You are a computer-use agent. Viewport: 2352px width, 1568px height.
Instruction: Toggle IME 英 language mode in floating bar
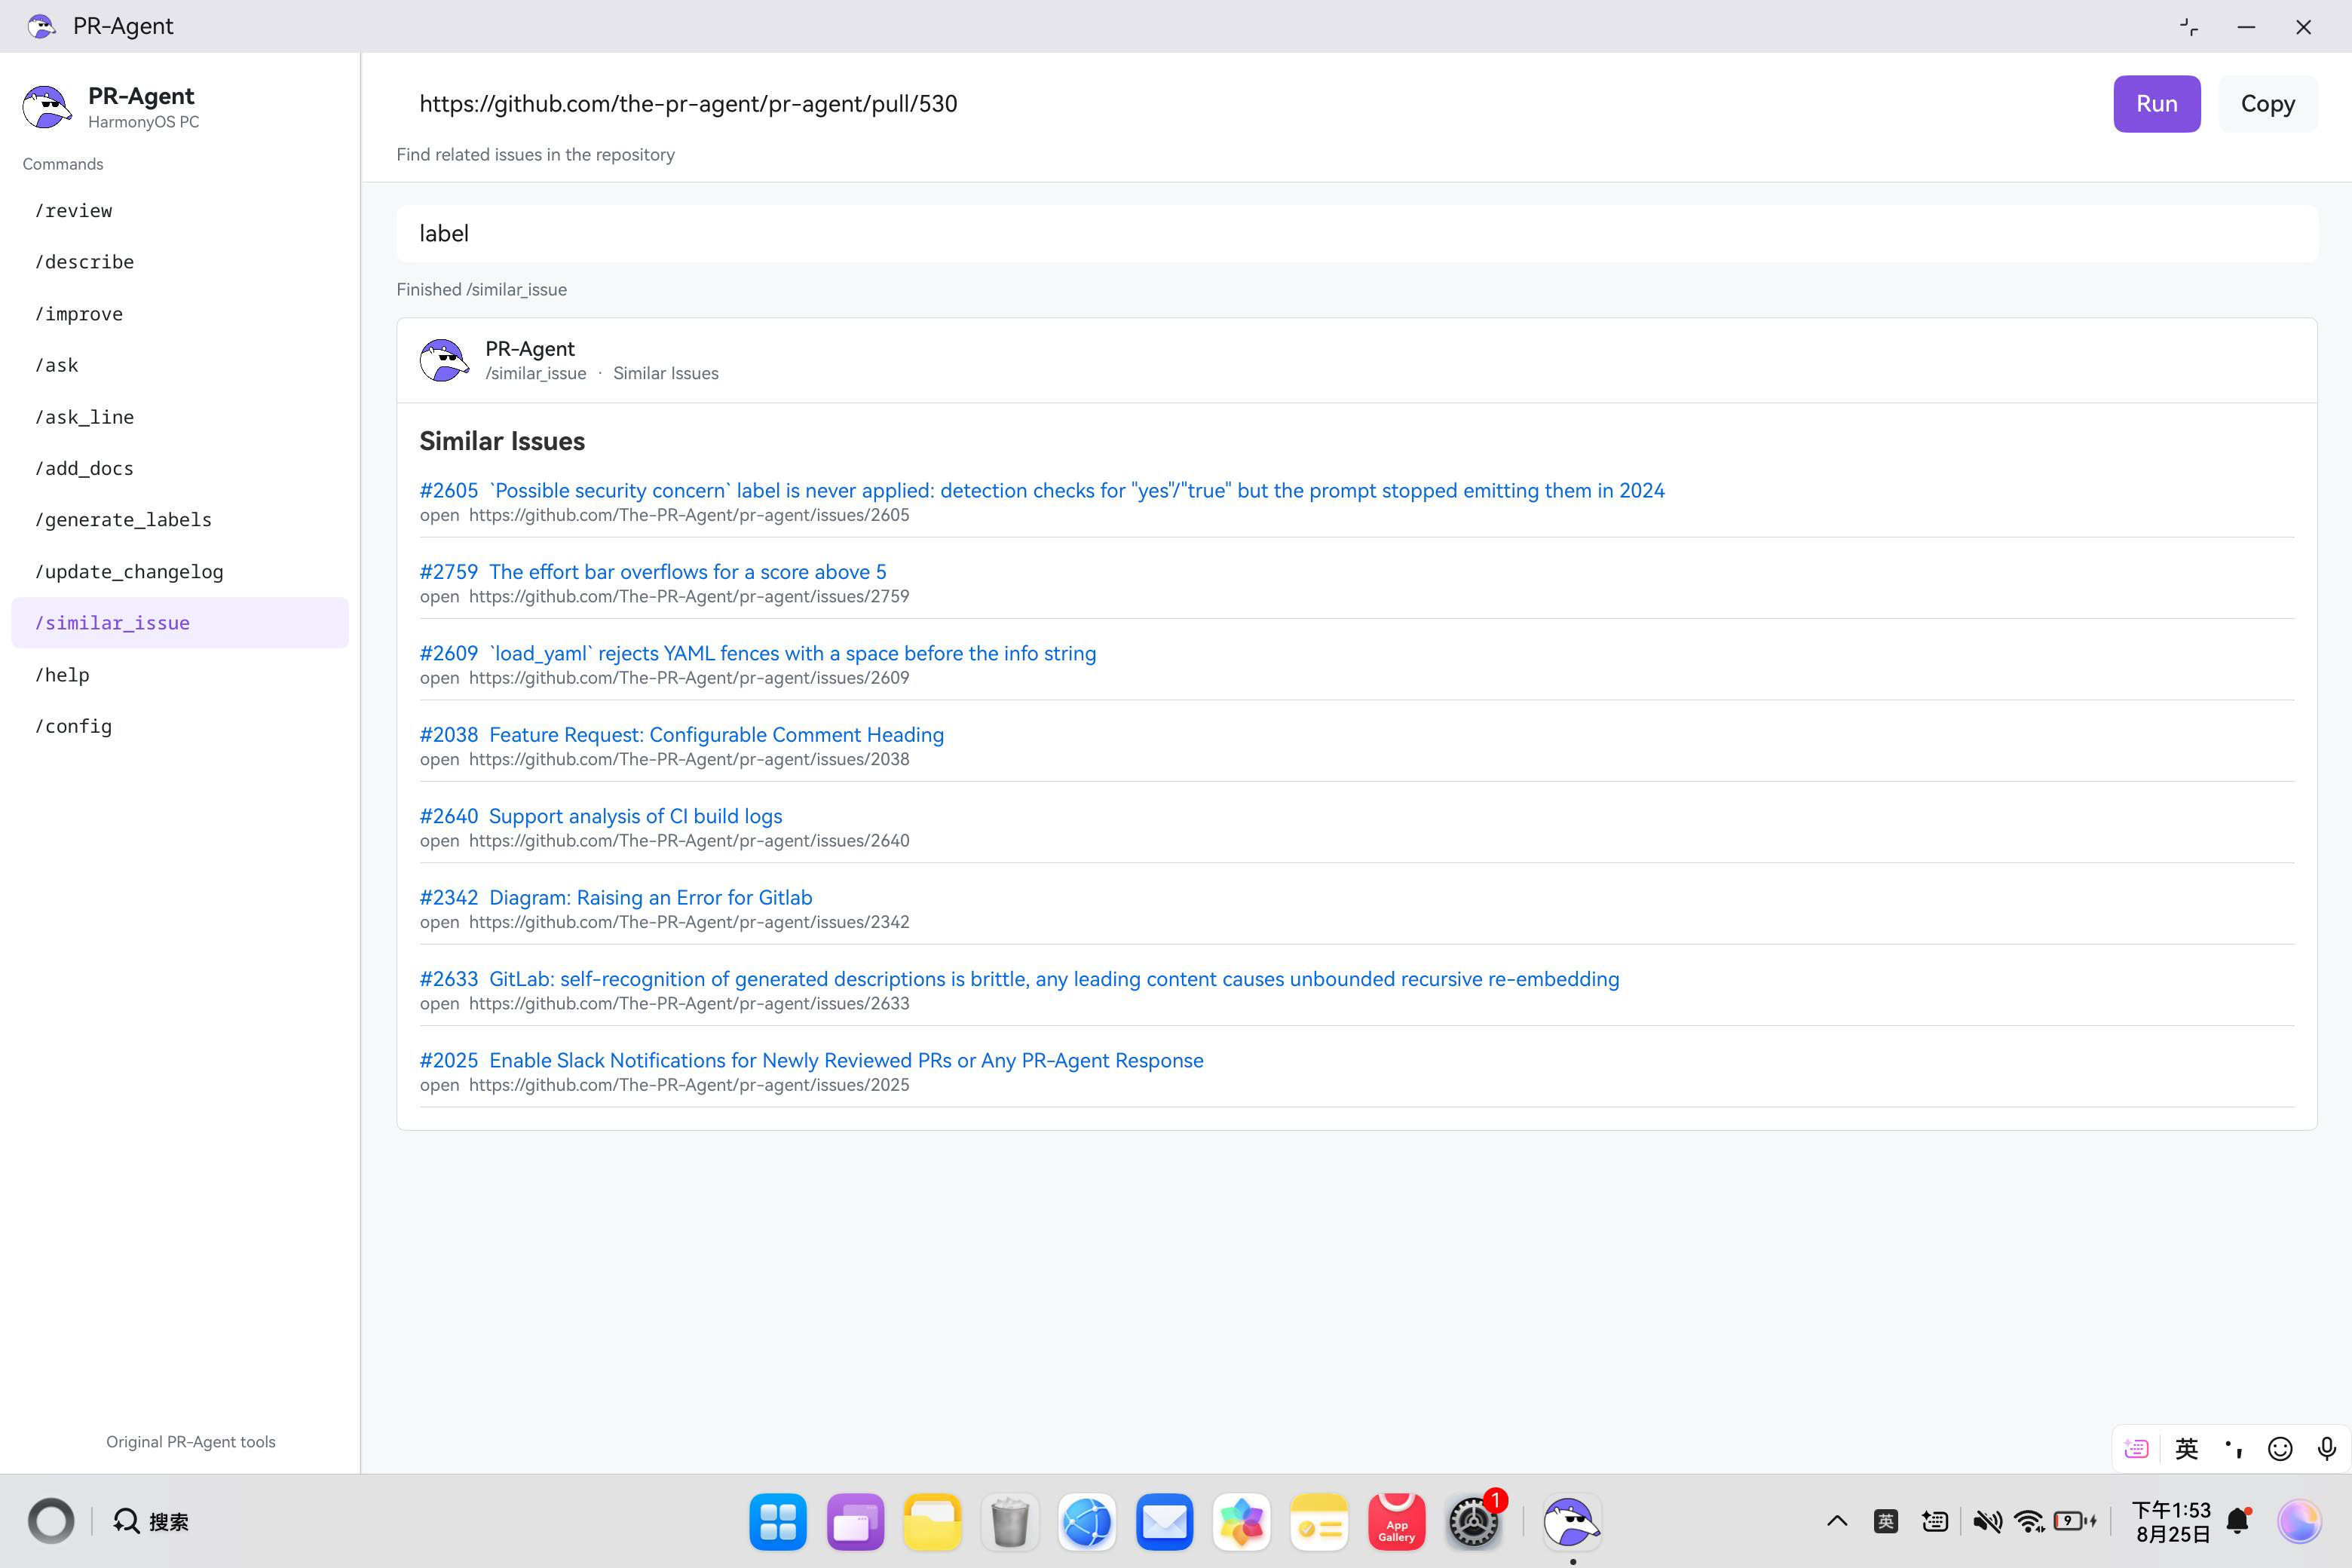[x=2187, y=1449]
